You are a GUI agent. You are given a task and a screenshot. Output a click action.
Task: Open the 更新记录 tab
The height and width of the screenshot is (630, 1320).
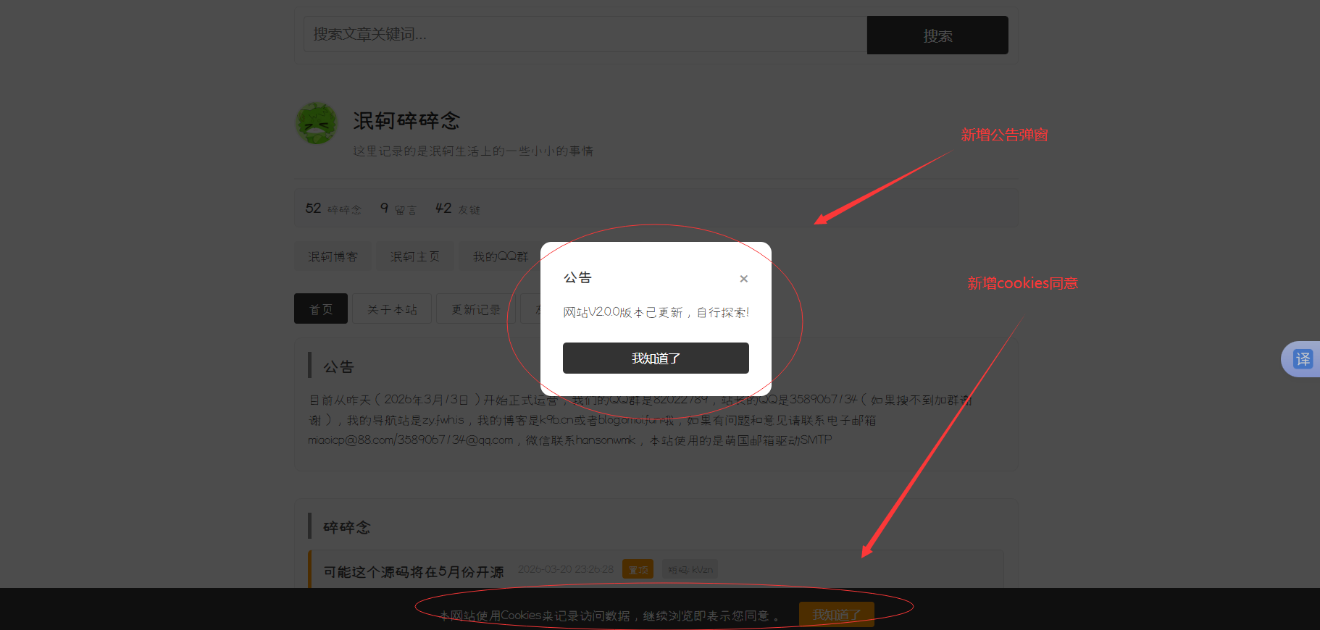[x=475, y=309]
